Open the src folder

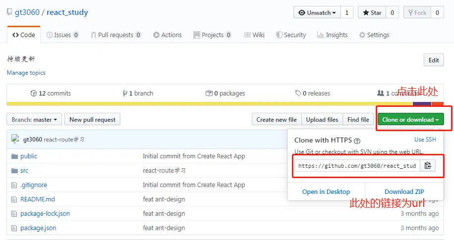click(x=24, y=171)
